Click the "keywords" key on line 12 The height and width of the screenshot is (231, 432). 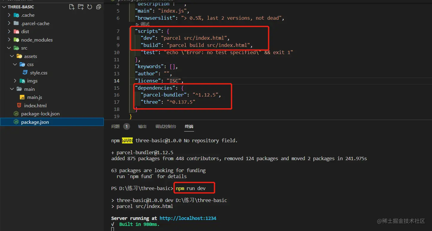(149, 67)
